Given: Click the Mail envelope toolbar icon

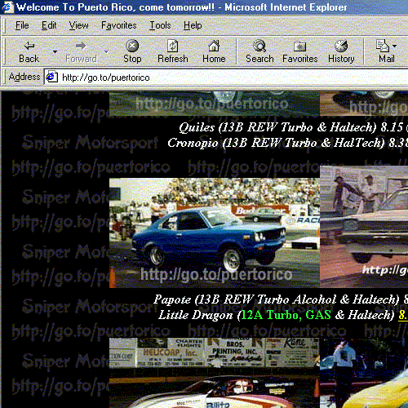Looking at the screenshot, I should 383,46.
